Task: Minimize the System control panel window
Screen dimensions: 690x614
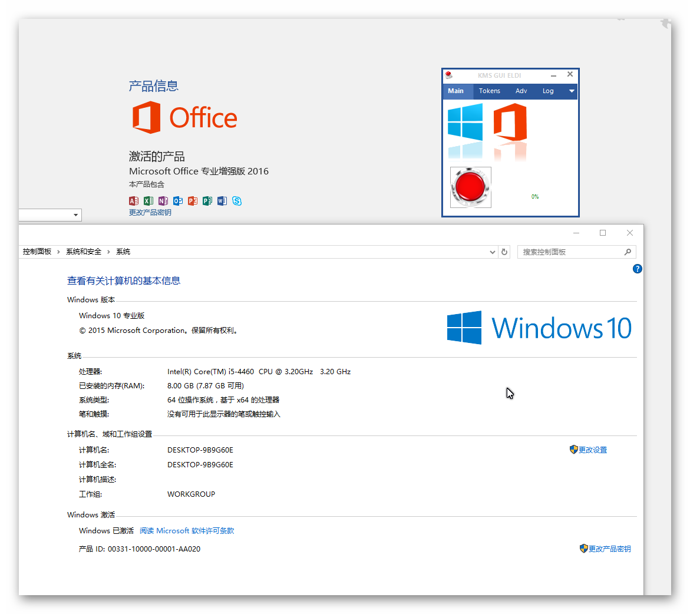Action: [576, 233]
